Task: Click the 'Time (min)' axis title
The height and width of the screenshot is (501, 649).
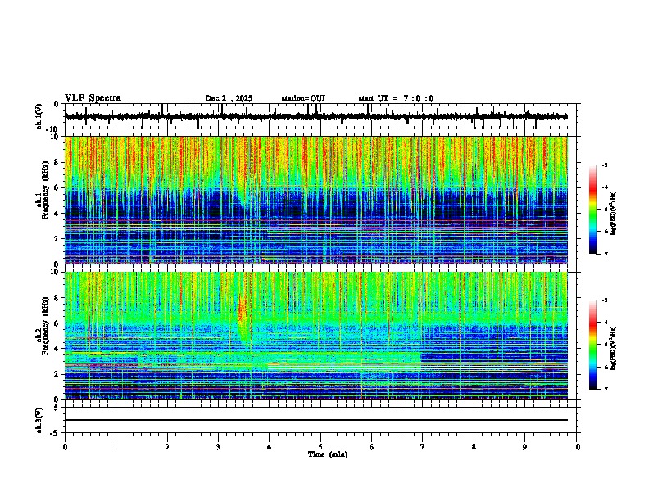Action: 328,454
